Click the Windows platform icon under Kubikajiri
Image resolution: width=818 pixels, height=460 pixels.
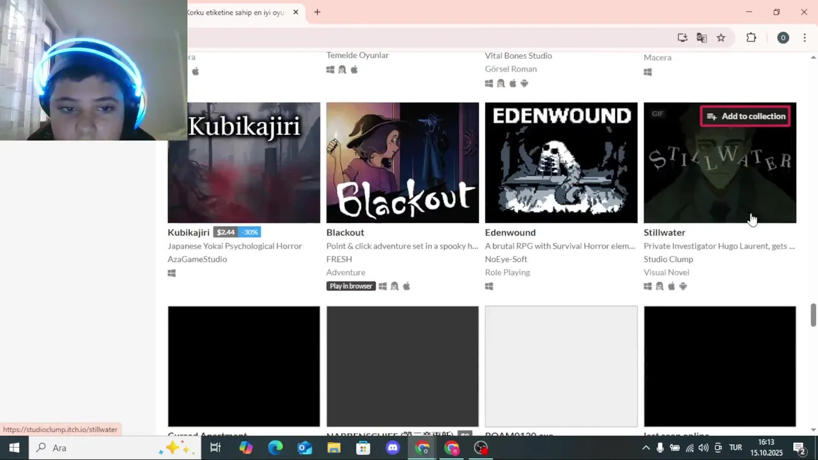(x=171, y=273)
